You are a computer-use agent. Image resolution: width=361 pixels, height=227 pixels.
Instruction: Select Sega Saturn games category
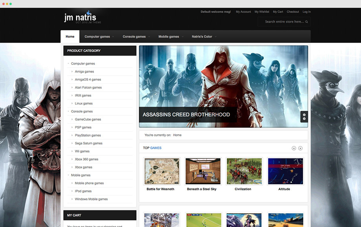pos(89,143)
